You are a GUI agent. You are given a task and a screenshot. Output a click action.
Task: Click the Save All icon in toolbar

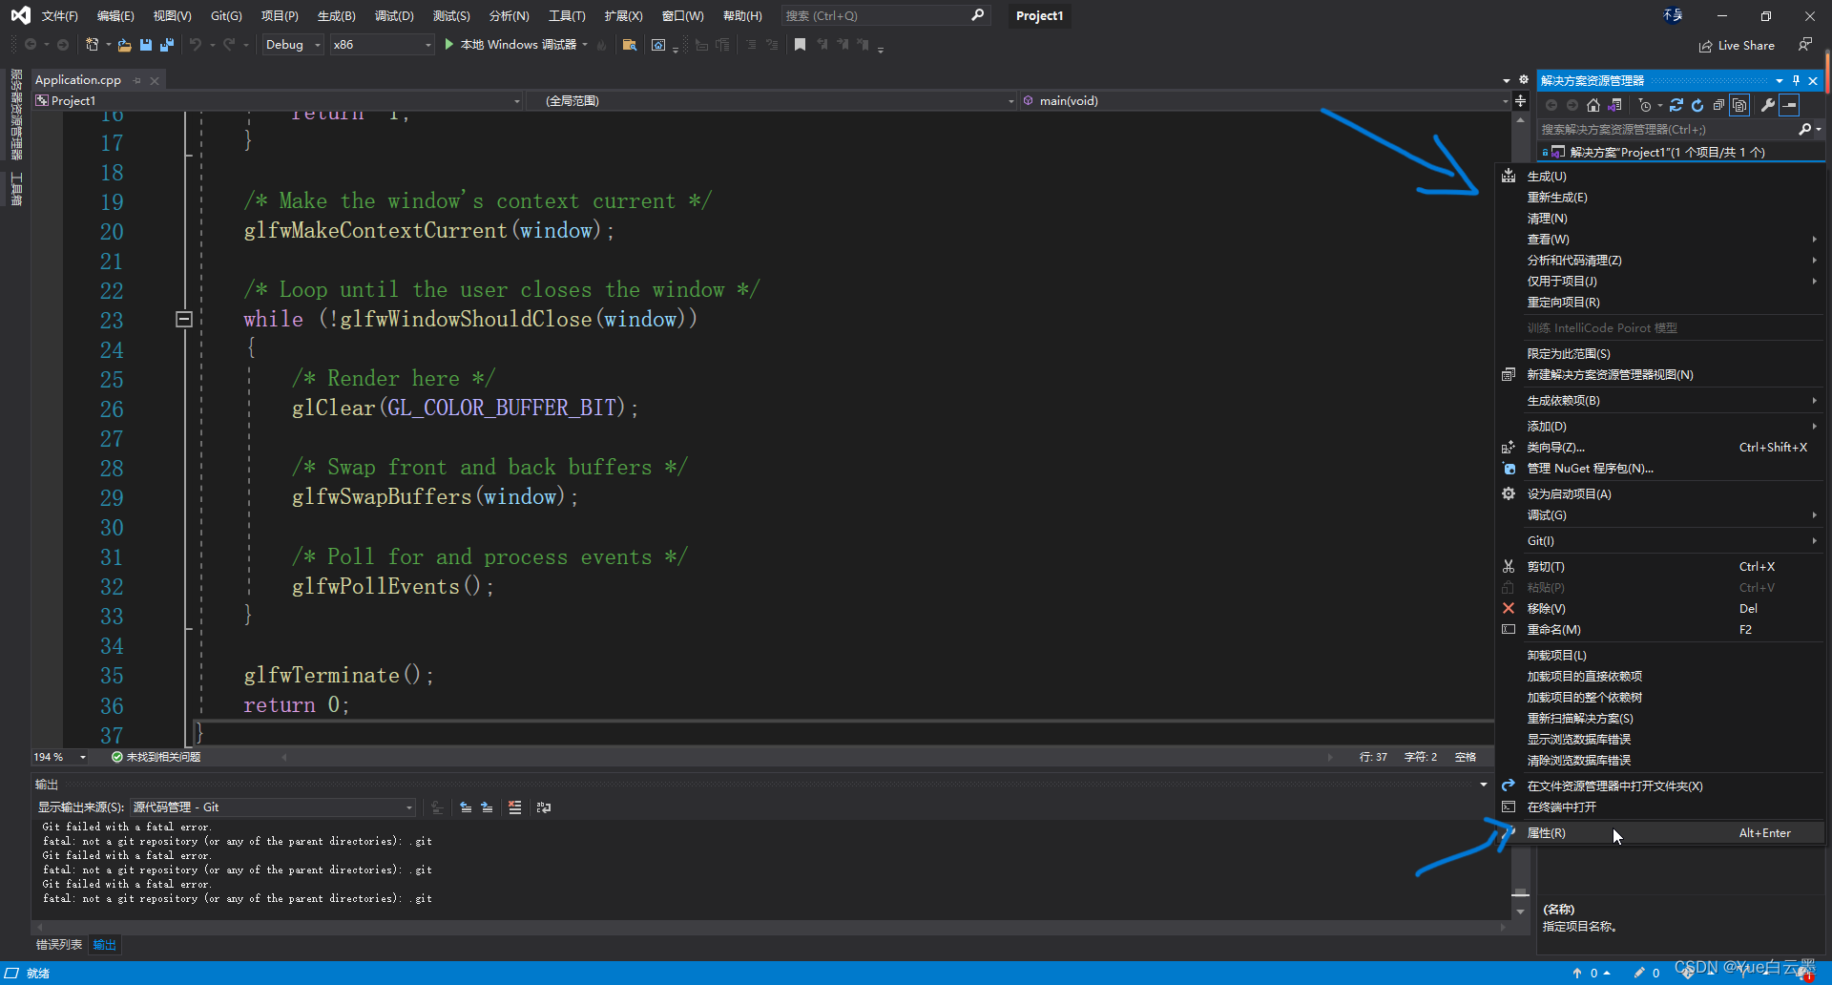coord(167,45)
